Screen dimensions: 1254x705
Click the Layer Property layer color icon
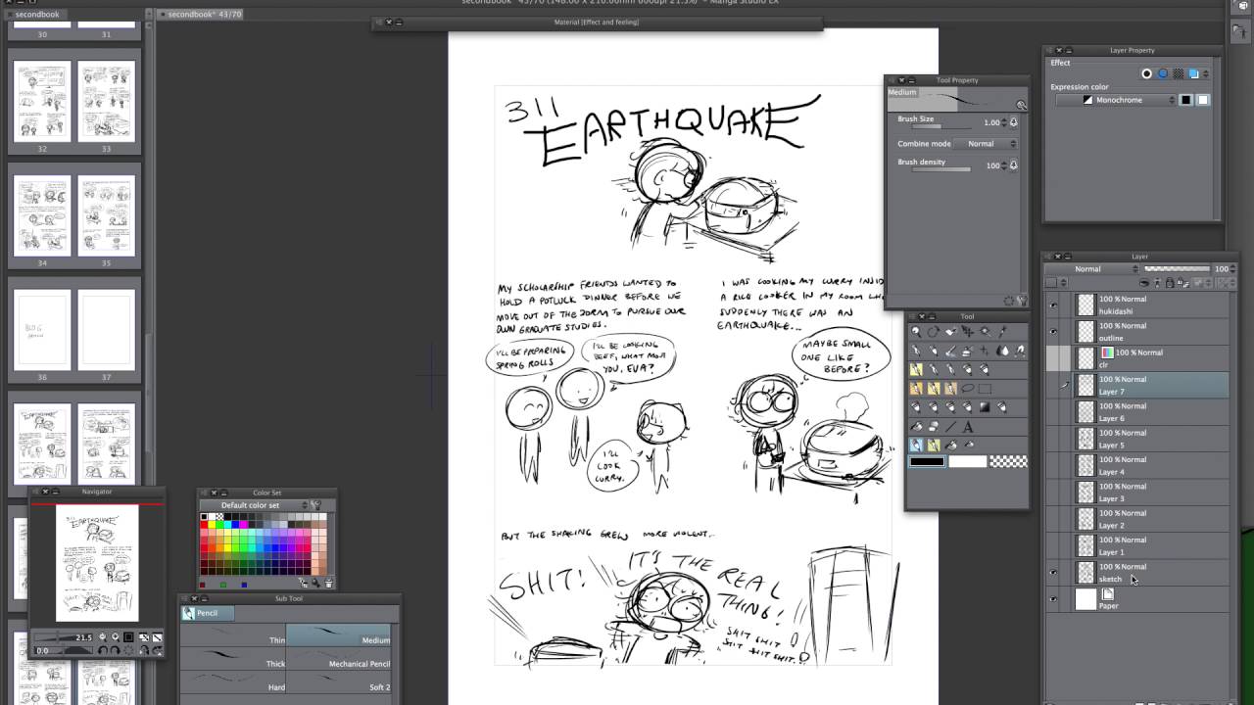(1194, 73)
